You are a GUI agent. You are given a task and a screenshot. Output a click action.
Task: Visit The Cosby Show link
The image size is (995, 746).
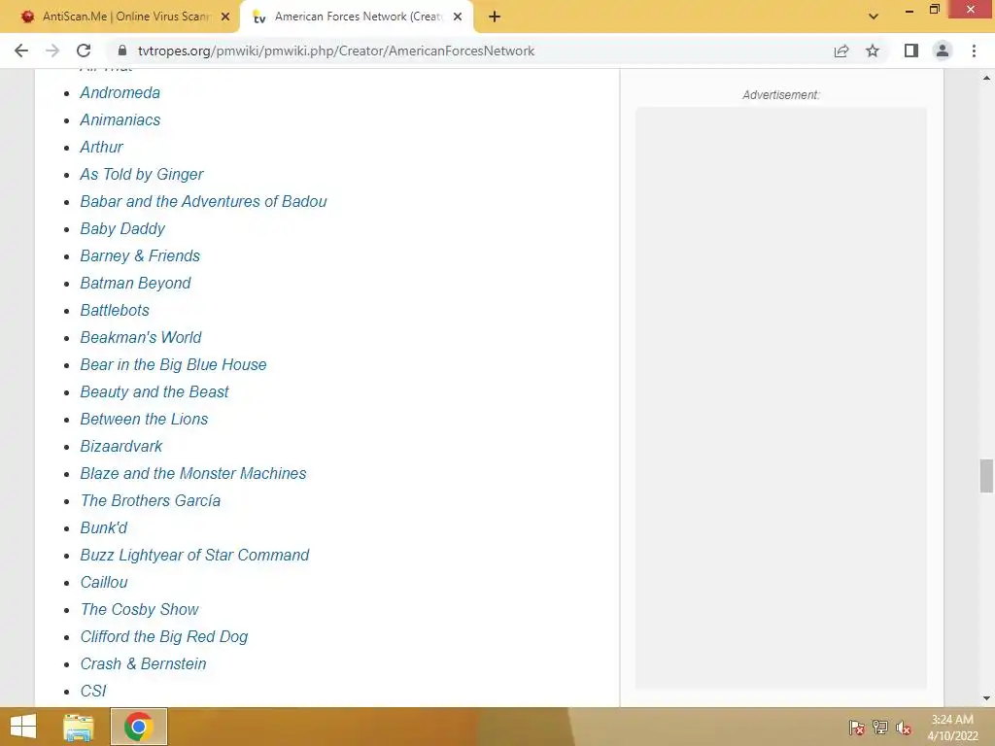coord(140,610)
